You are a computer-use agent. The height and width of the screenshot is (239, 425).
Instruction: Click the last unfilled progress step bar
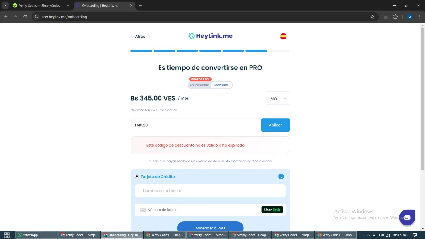pyautogui.click(x=279, y=51)
